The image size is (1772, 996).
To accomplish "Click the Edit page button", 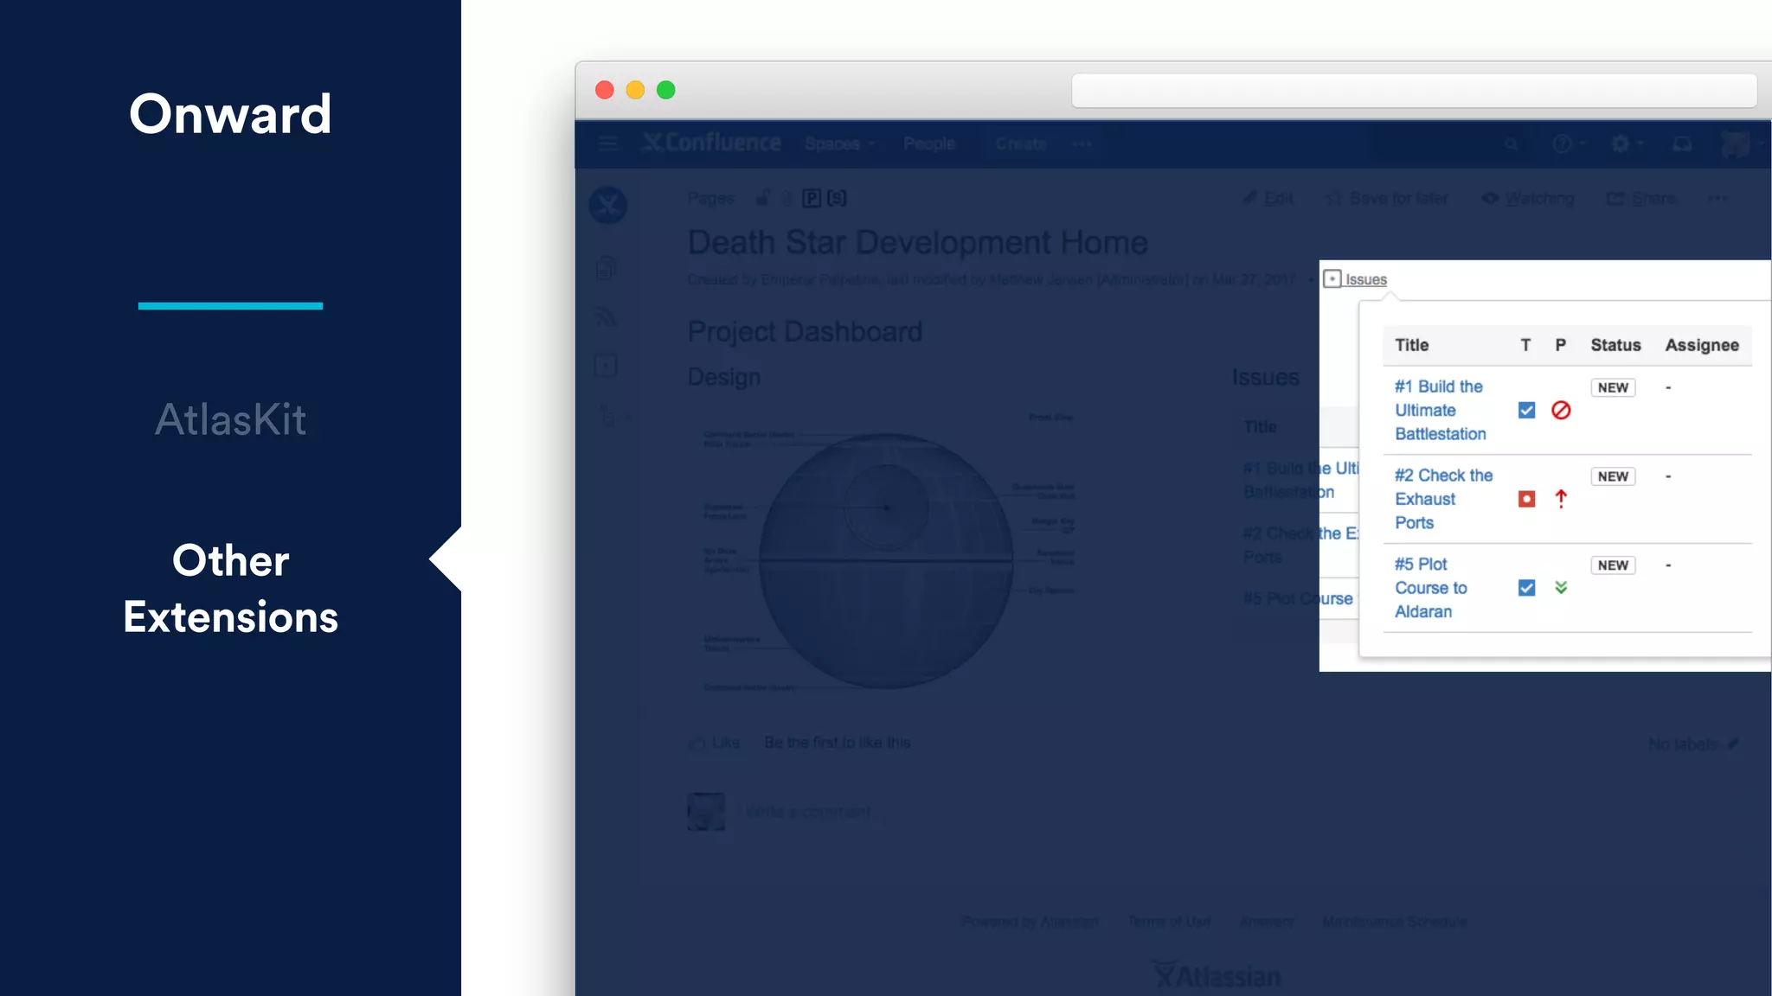I will click(x=1268, y=198).
